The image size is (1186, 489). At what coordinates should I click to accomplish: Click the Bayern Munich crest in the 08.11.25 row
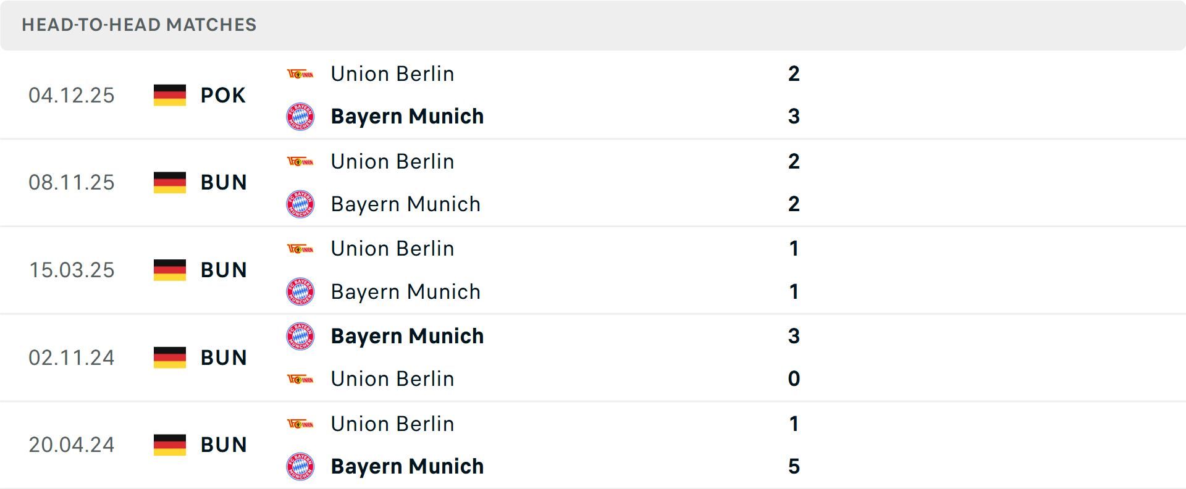pyautogui.click(x=301, y=204)
